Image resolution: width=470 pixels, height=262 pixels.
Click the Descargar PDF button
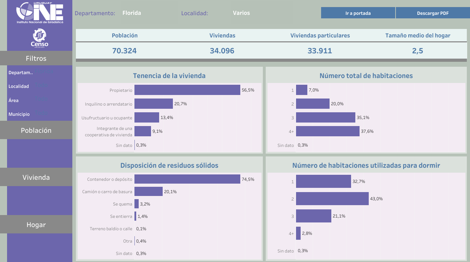433,13
